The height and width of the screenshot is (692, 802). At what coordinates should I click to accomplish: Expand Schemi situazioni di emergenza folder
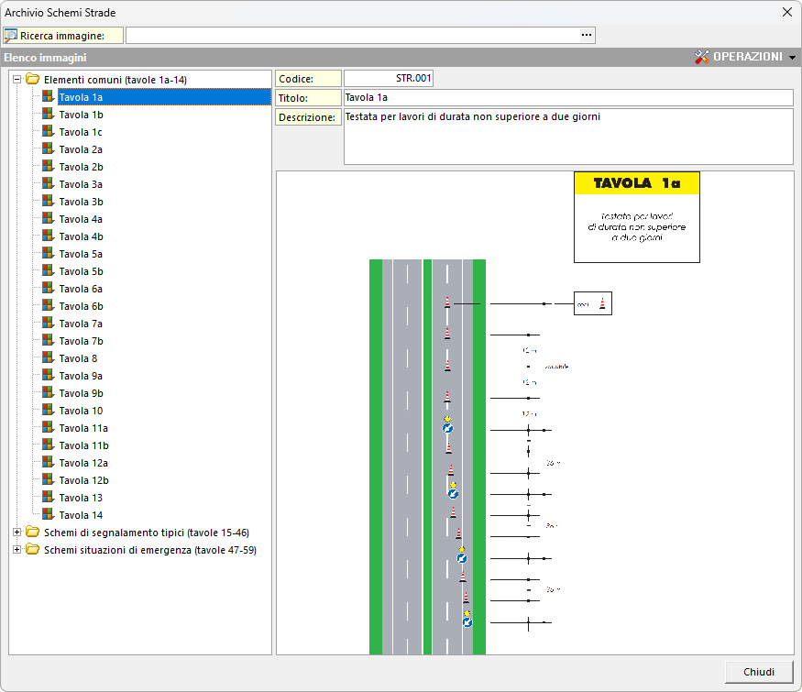point(16,550)
